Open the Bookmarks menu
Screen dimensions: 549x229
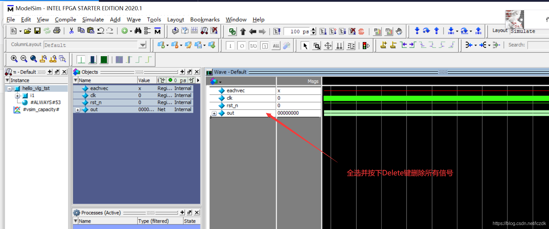tap(205, 20)
